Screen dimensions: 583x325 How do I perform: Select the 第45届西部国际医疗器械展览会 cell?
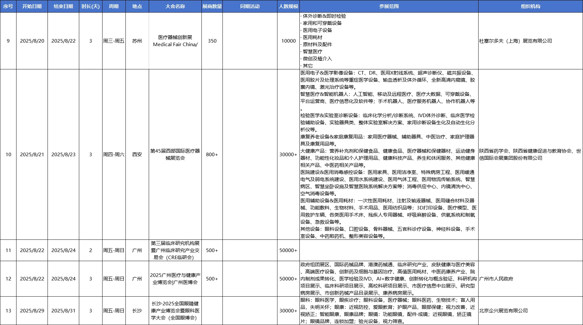point(175,155)
